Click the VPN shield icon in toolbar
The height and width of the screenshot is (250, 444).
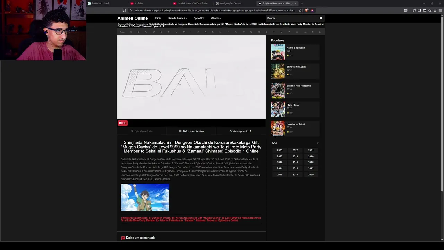435,10
